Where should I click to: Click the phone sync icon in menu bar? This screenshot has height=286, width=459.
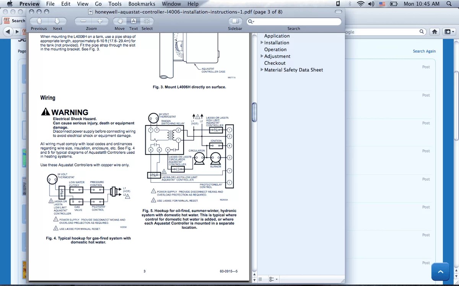coord(338,4)
